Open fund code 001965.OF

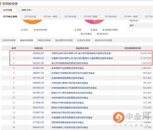tap(38, 93)
